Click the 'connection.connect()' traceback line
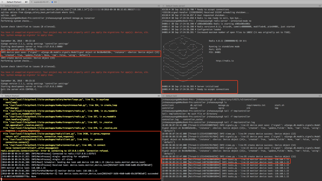The image size is (322, 181). [17, 142]
